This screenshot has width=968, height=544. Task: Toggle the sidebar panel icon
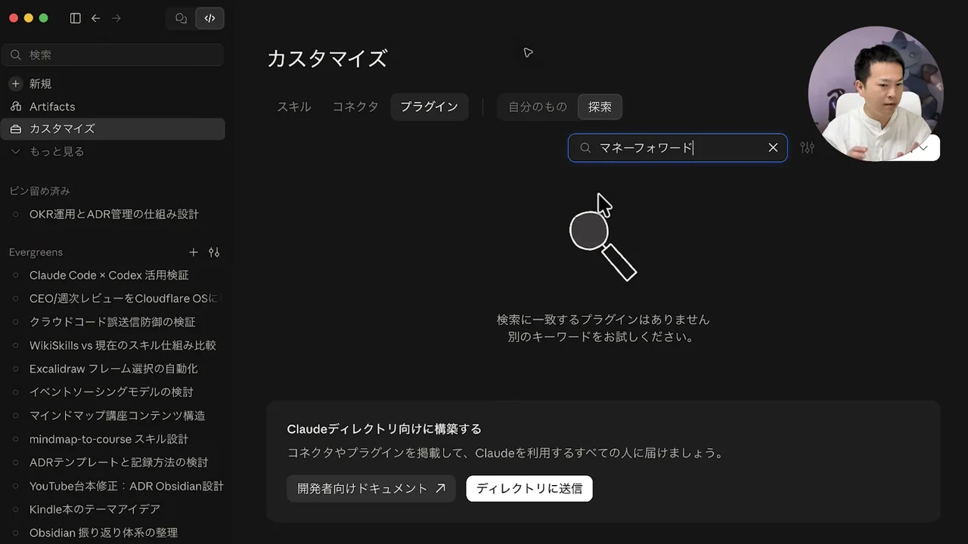pos(75,18)
